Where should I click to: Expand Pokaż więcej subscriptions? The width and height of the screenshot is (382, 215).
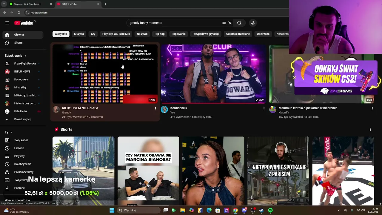coord(23,119)
